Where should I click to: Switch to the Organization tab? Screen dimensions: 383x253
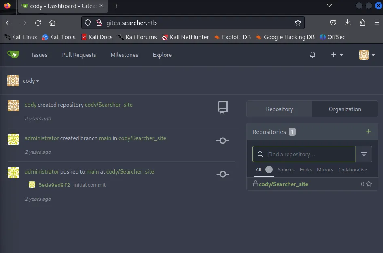coord(345,109)
